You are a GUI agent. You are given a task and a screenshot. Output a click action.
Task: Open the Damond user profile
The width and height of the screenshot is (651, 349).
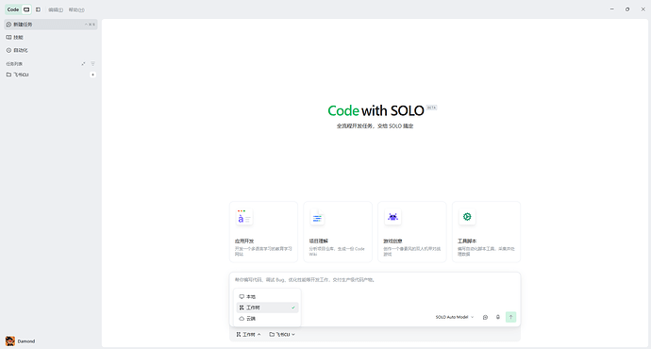21,341
